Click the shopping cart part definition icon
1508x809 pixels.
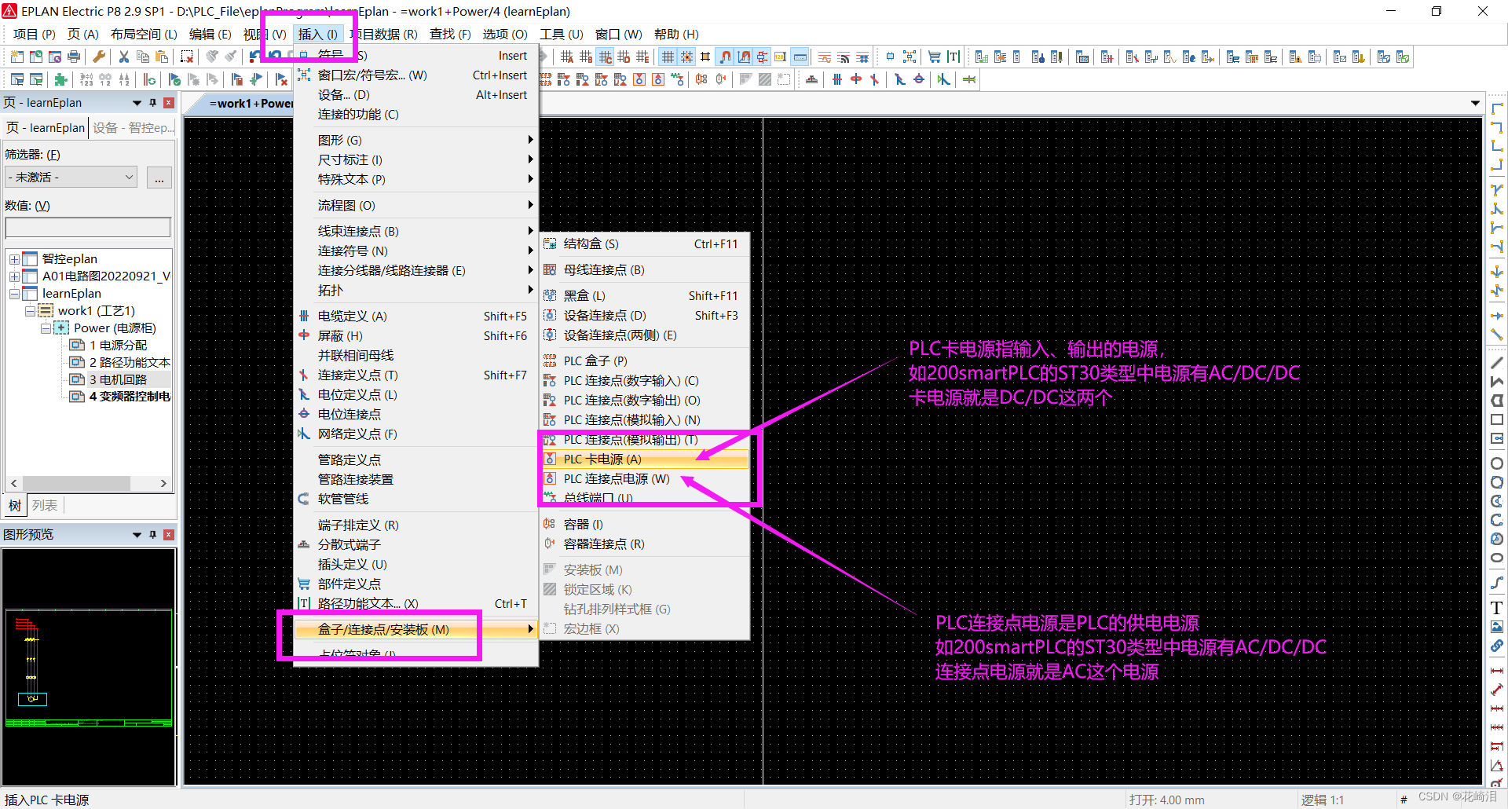click(934, 57)
